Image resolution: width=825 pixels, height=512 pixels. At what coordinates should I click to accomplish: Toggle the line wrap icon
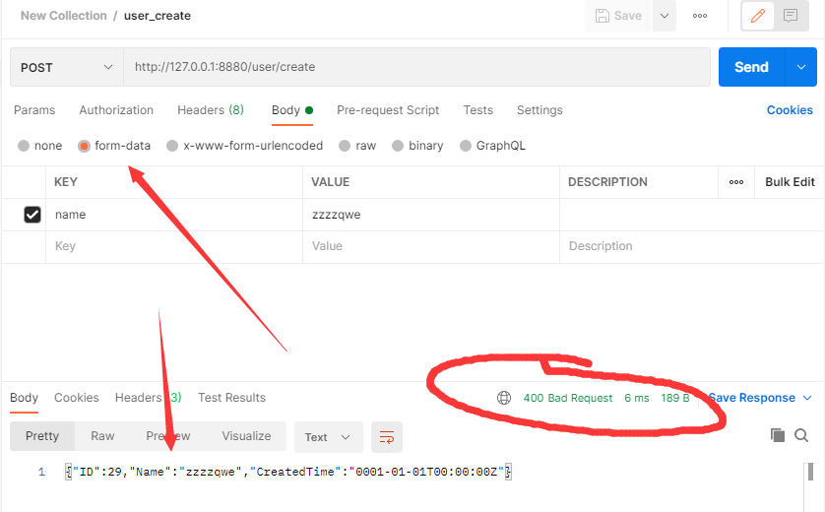click(x=387, y=437)
